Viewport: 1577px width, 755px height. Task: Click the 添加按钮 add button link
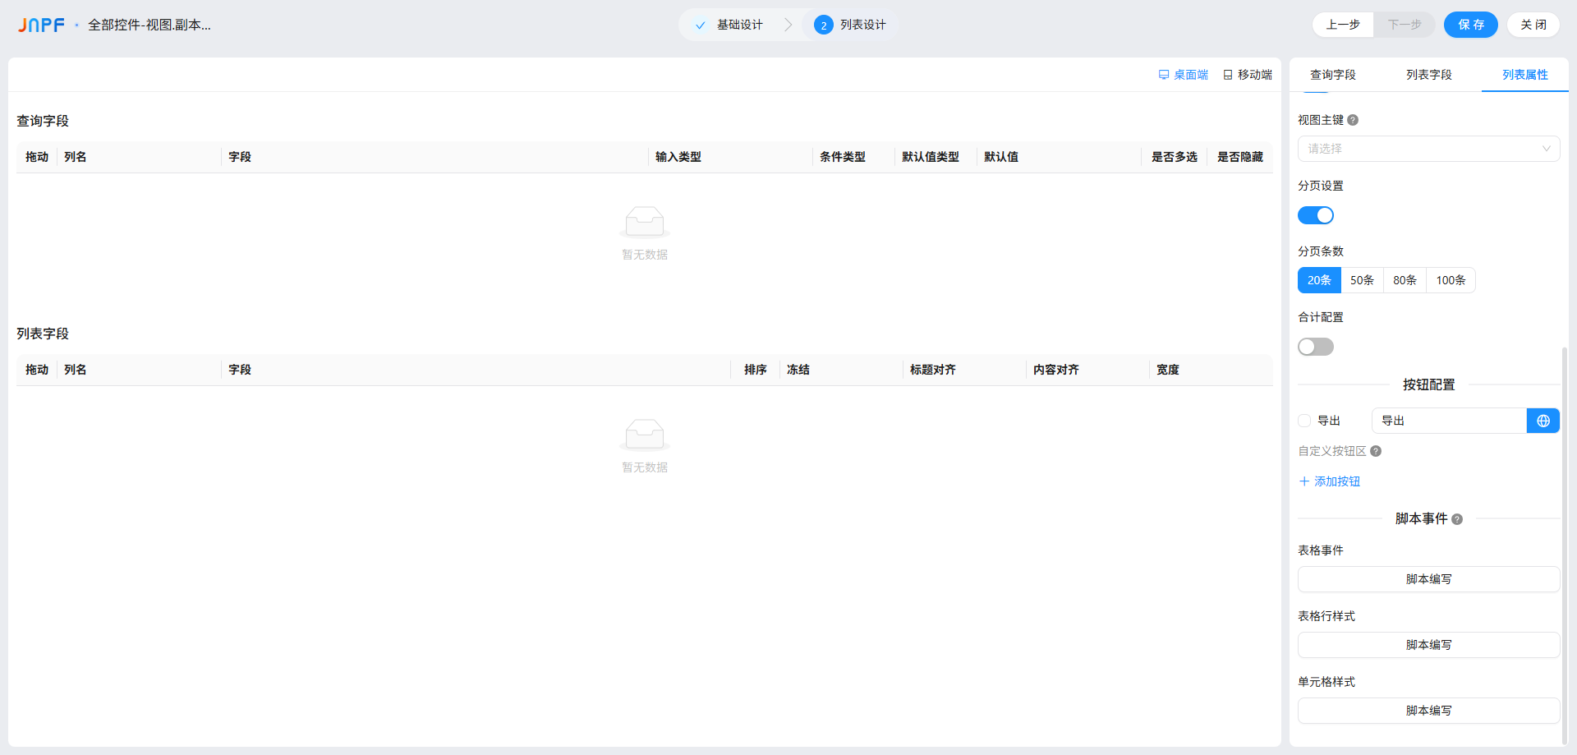1330,481
